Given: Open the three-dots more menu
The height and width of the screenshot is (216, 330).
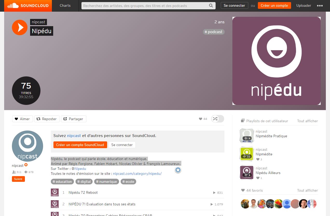Looking at the screenshot, I should pyautogui.click(x=320, y=6).
